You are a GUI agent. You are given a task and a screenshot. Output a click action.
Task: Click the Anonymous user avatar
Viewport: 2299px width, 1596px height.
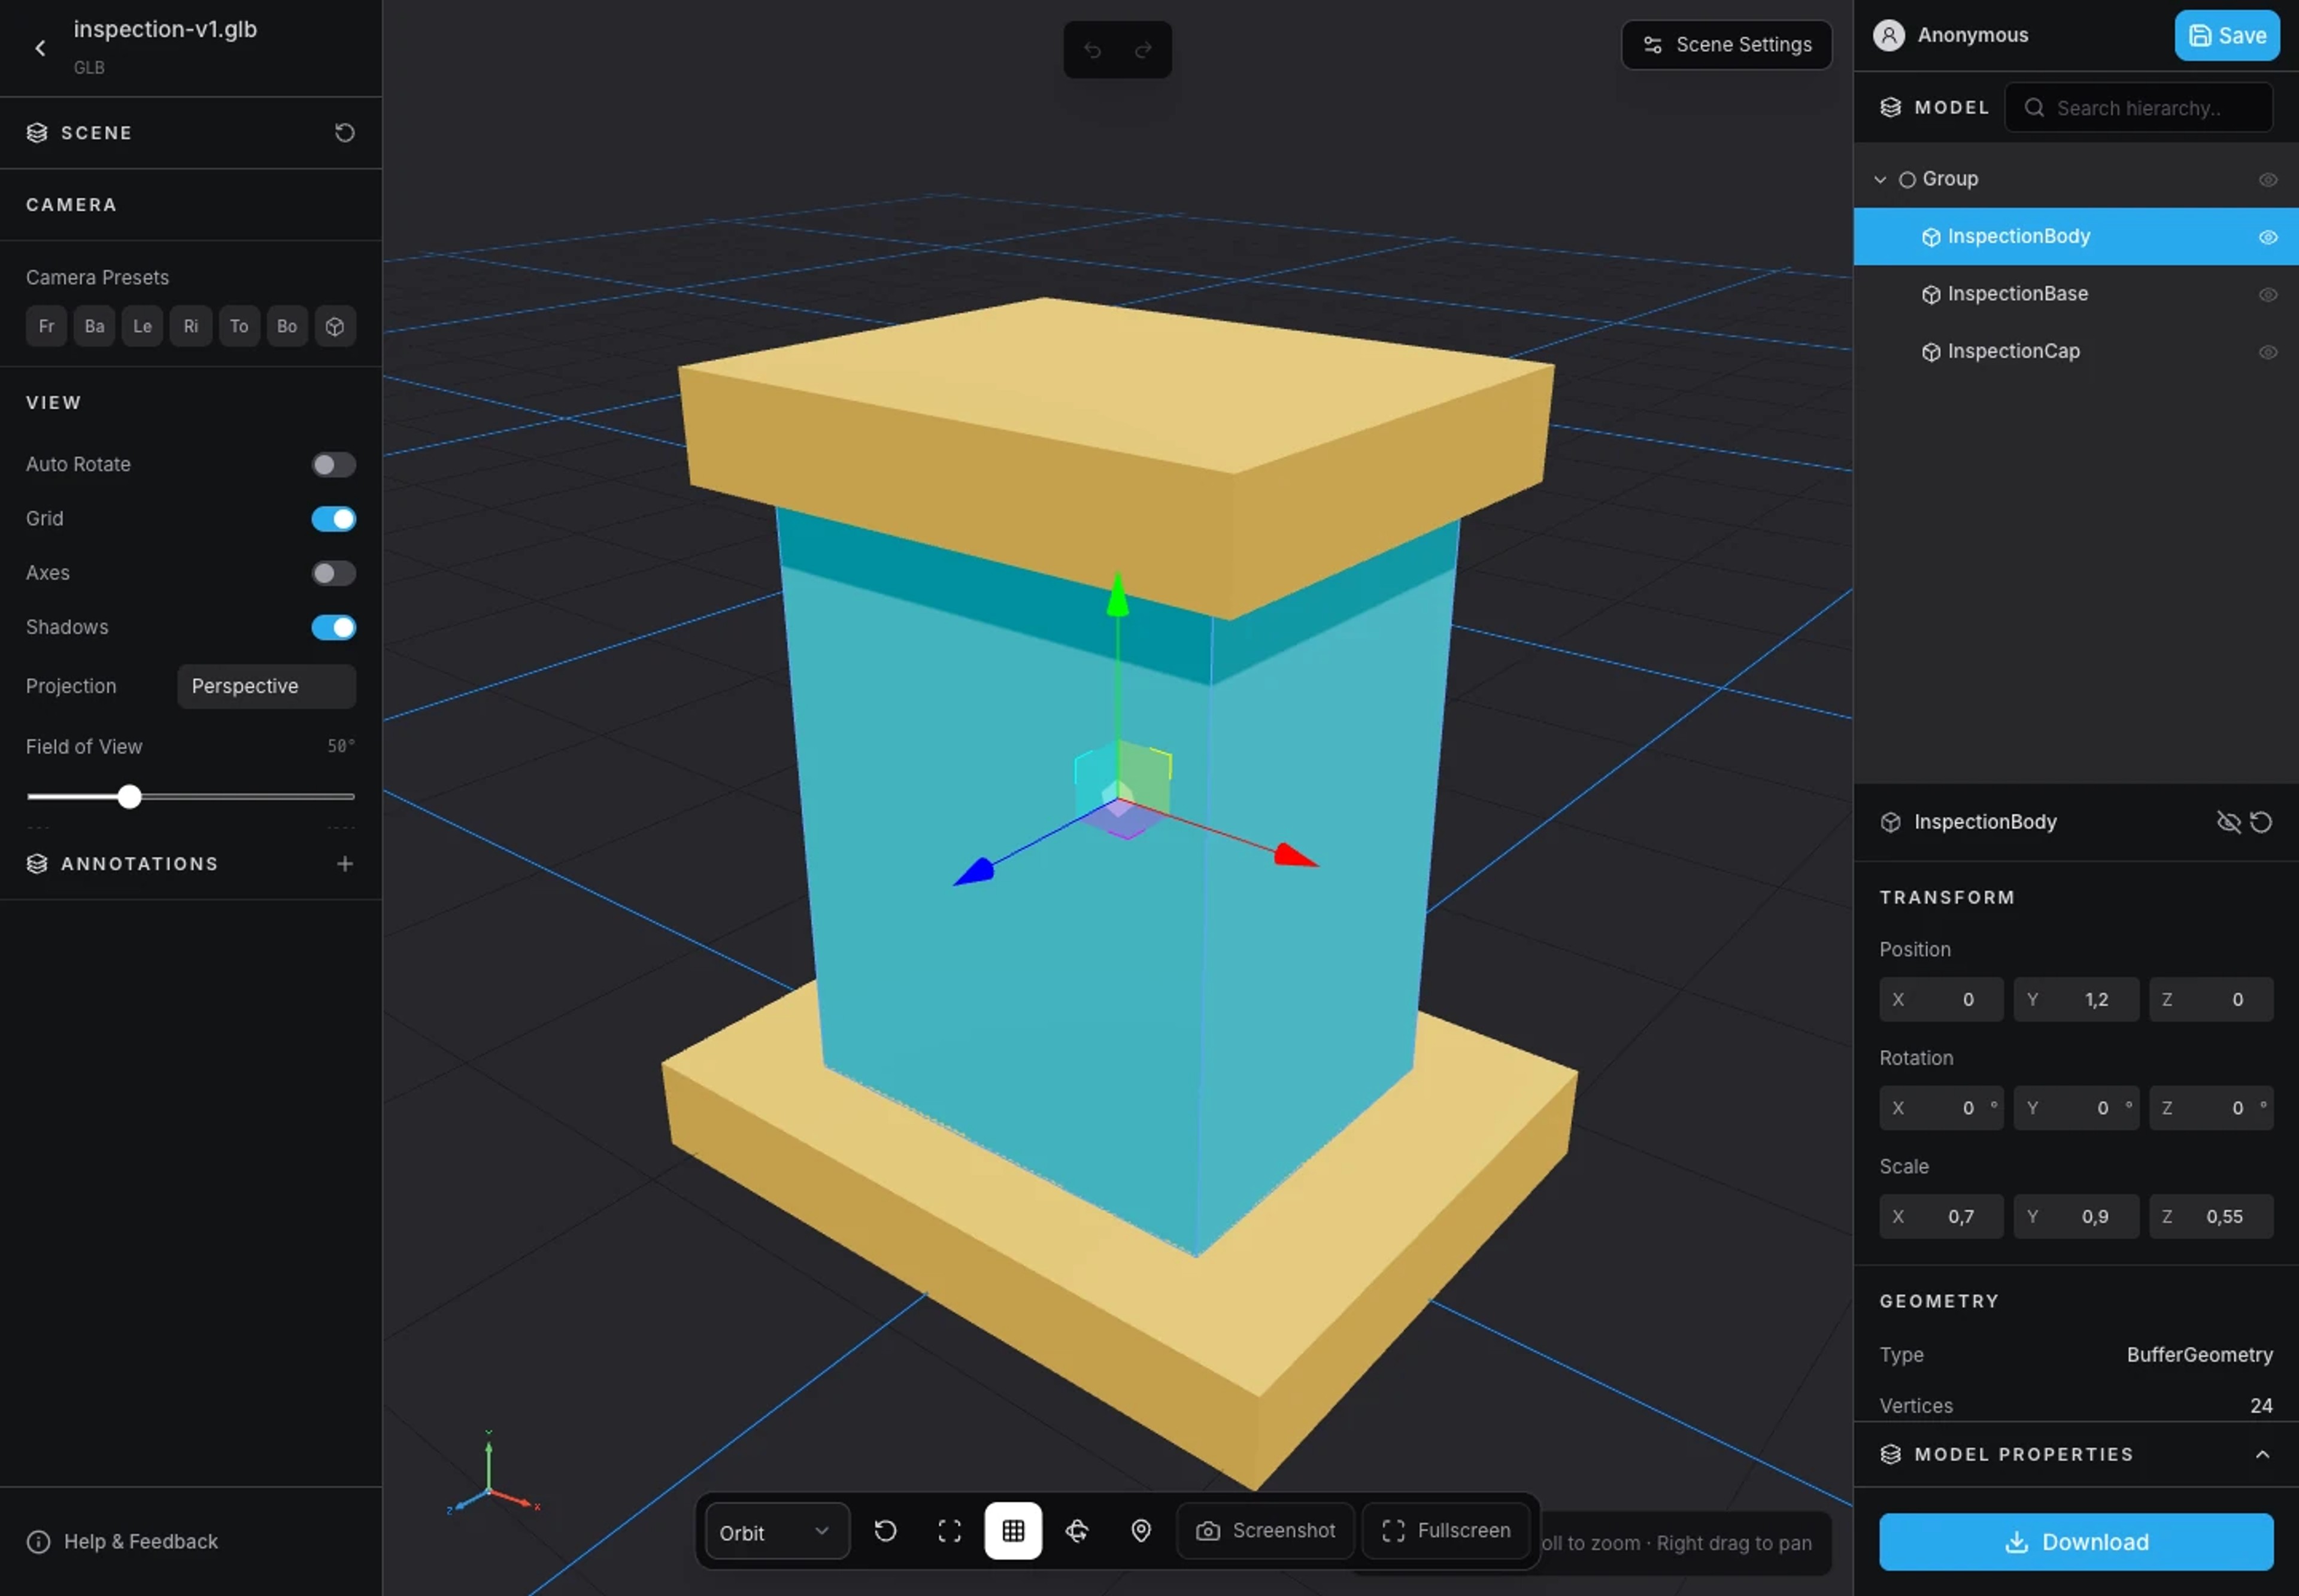pos(1889,35)
